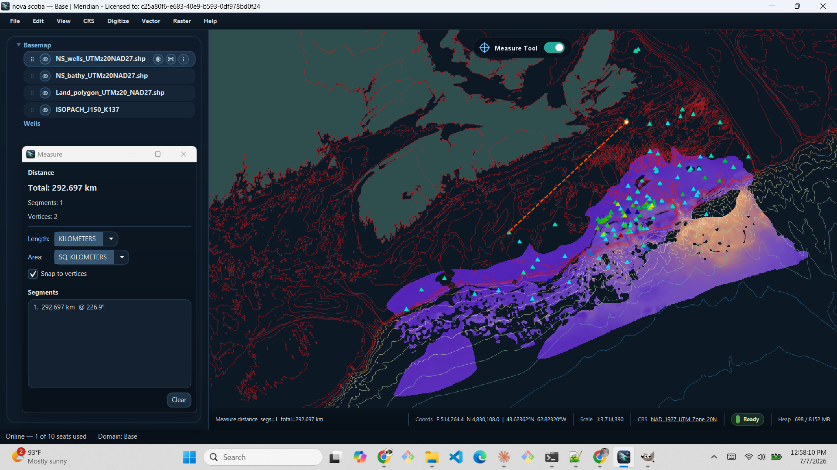Image resolution: width=837 pixels, height=470 pixels.
Task: Open Microsoft Edge from the taskbar
Action: point(480,457)
